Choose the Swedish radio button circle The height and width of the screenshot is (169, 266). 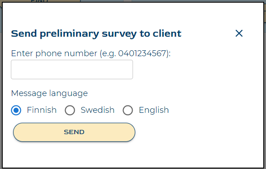[70, 110]
